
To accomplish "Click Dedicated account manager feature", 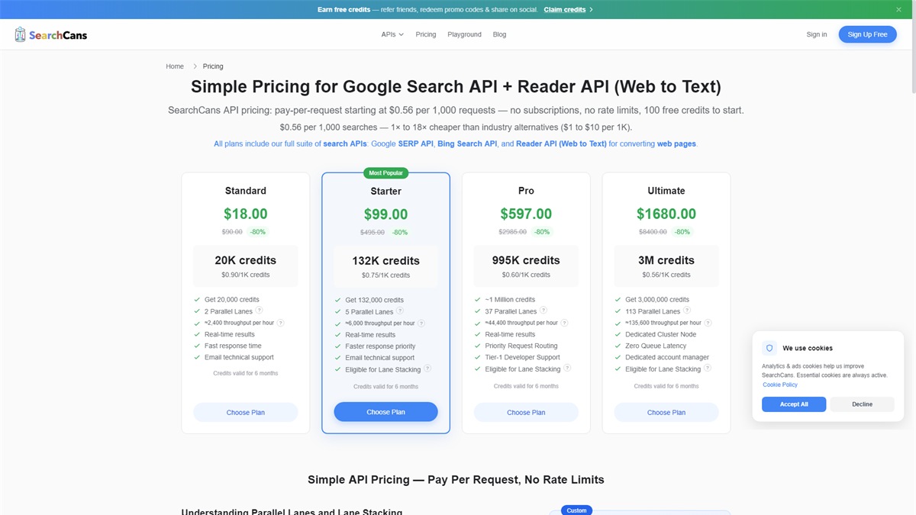I will pos(667,357).
